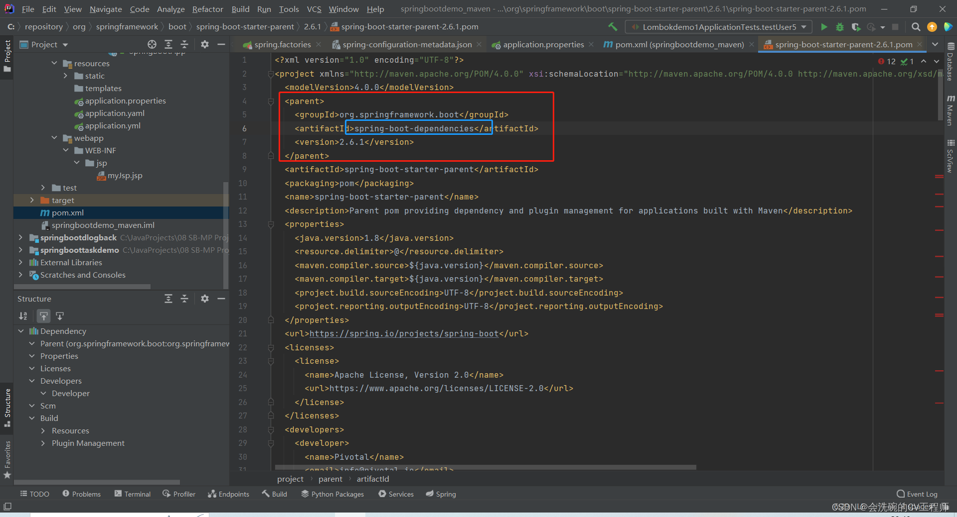The width and height of the screenshot is (957, 517).
Task: Open the Navigate menu
Action: click(106, 9)
